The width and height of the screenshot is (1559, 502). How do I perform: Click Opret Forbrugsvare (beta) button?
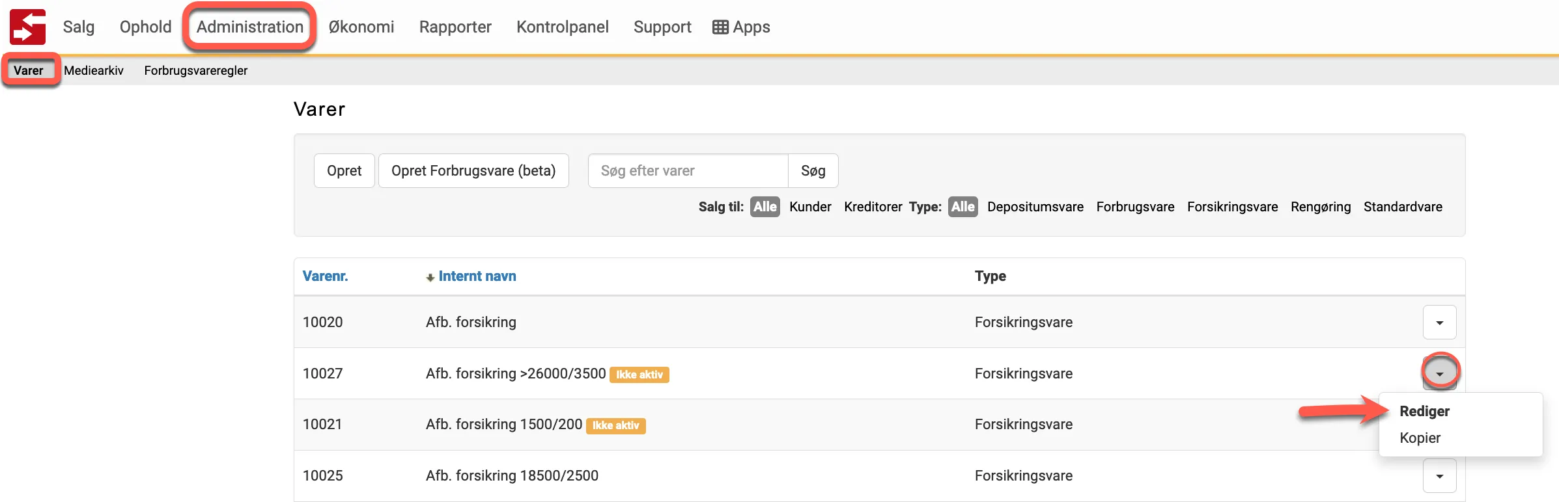473,171
